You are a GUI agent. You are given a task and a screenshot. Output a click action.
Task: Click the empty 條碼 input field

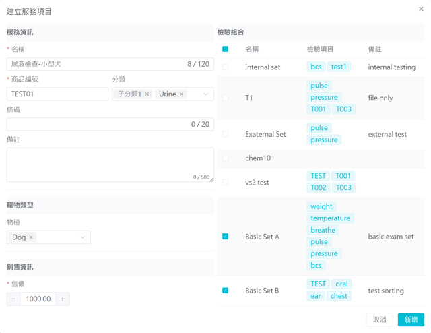[110, 125]
